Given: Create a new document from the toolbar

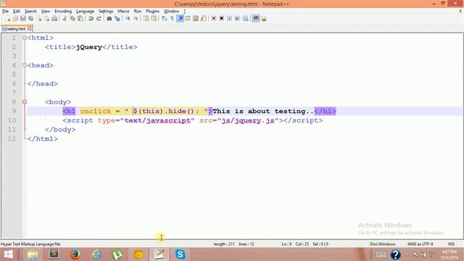Looking at the screenshot, I should [8, 19].
